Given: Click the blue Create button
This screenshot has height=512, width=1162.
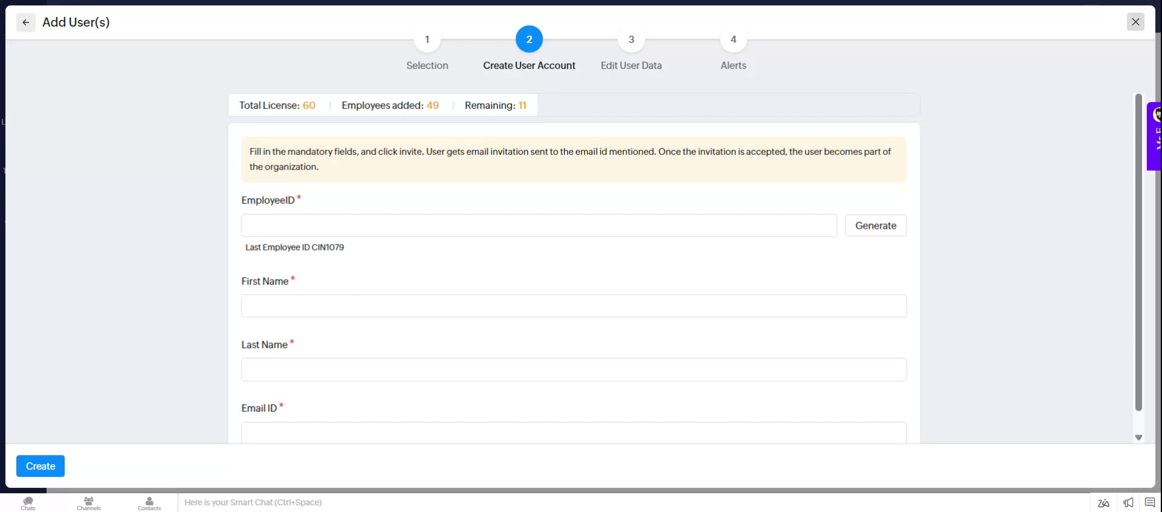Looking at the screenshot, I should click(41, 466).
